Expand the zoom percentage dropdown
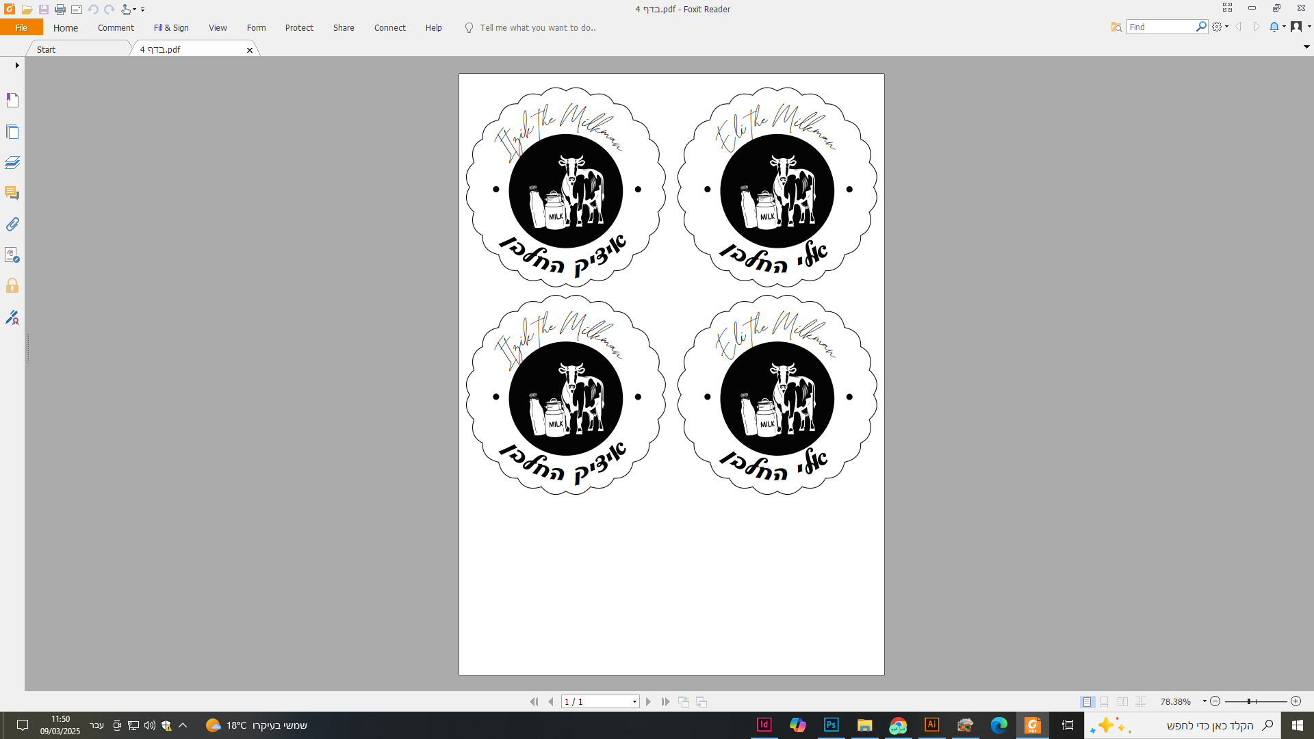This screenshot has width=1314, height=739. [x=1204, y=701]
